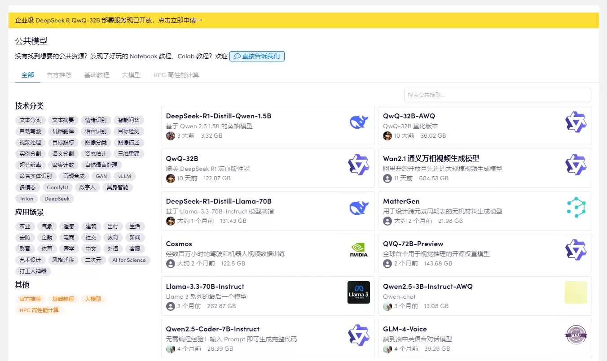
Task: Click Qwen logo on QVQ-72B-Preview card
Action: pyautogui.click(x=576, y=250)
